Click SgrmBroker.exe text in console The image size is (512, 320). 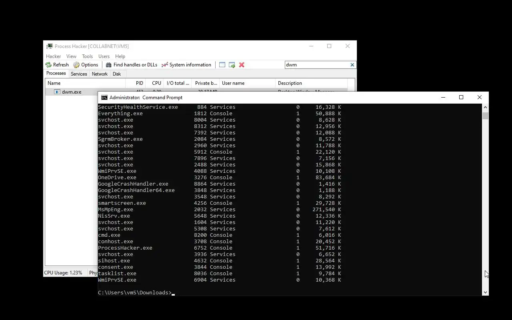point(120,139)
